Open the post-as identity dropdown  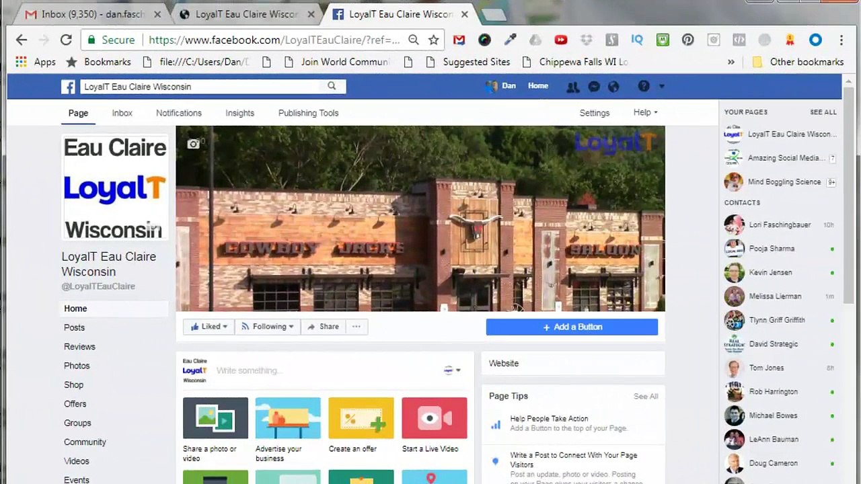pos(452,370)
